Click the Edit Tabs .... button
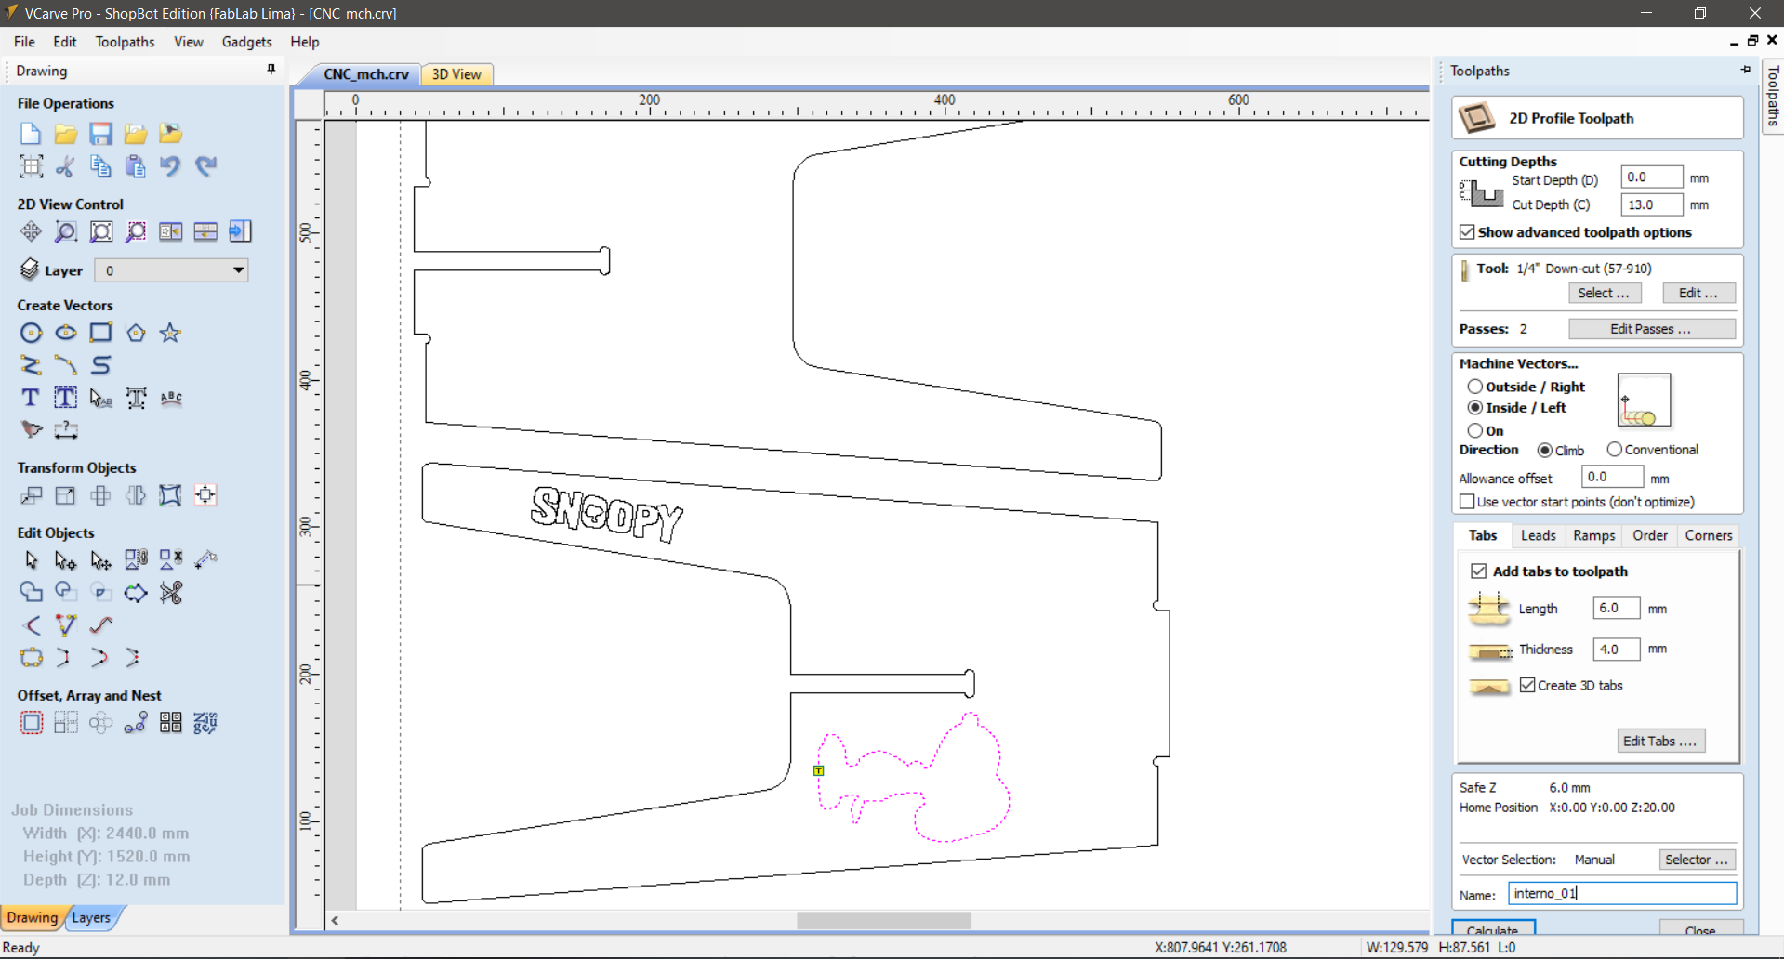The height and width of the screenshot is (959, 1784). (1661, 741)
